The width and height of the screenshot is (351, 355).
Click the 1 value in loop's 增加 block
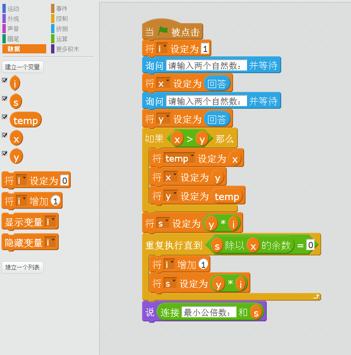[x=203, y=264]
